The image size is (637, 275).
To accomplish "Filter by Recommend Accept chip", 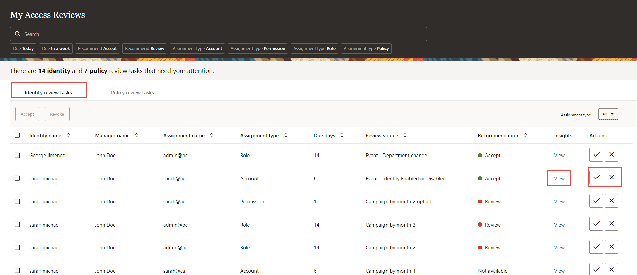I will click(x=97, y=48).
